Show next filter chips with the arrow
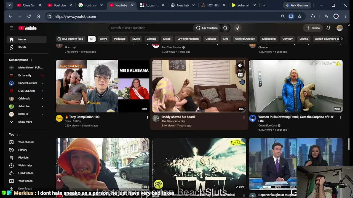The width and height of the screenshot is (353, 198). (342, 39)
